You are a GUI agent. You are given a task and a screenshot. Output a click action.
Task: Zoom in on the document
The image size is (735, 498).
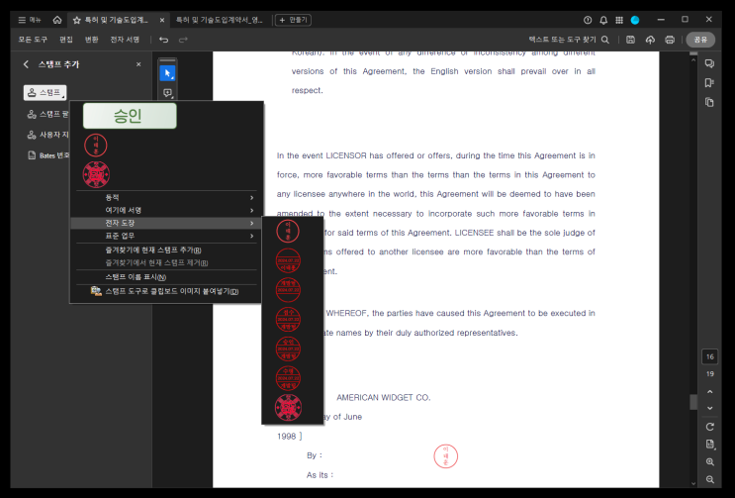709,462
